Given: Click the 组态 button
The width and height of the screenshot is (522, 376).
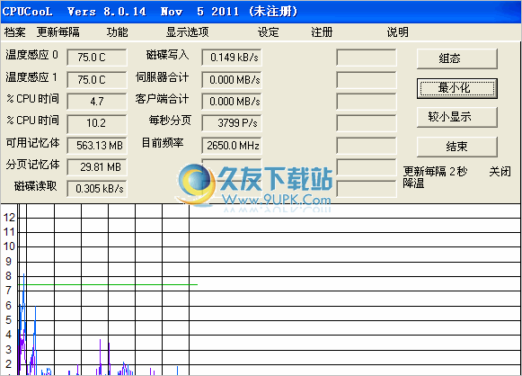Looking at the screenshot, I should [x=457, y=58].
